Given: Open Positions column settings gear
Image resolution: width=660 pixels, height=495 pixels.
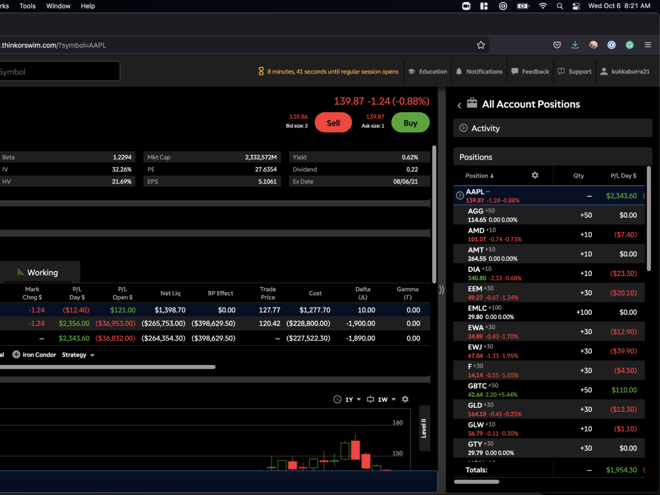Looking at the screenshot, I should (535, 175).
